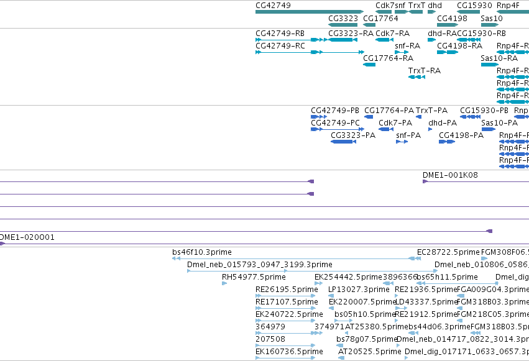Select the DME1-020001 clone feature
Image resolution: width=529 pixels, height=361 pixels.
265,244
